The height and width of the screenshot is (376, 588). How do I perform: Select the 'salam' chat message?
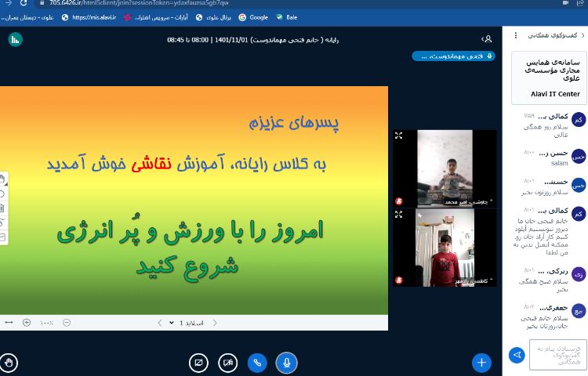click(560, 163)
